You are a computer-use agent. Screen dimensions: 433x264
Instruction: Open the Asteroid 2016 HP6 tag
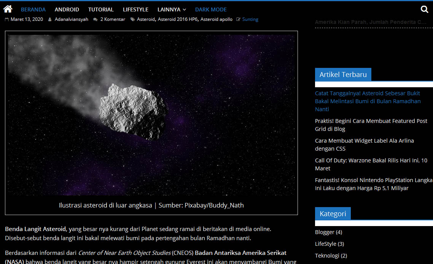coord(178,19)
